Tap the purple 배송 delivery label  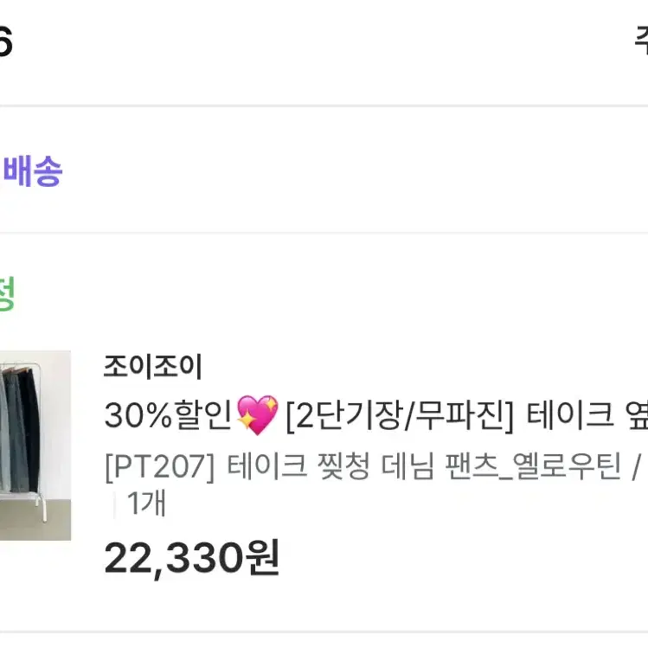(x=32, y=170)
